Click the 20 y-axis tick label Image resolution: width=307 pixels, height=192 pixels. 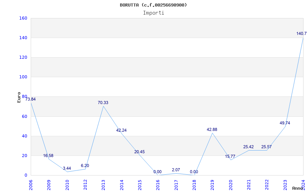click(25, 156)
